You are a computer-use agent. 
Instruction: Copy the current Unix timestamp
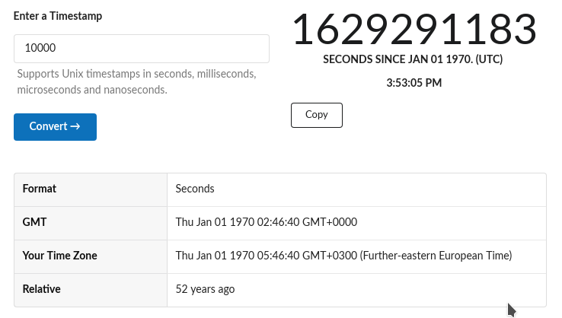(316, 115)
